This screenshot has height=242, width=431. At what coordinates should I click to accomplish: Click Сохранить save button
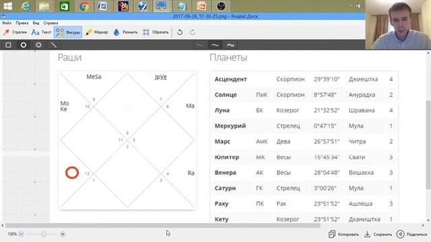pos(378,235)
